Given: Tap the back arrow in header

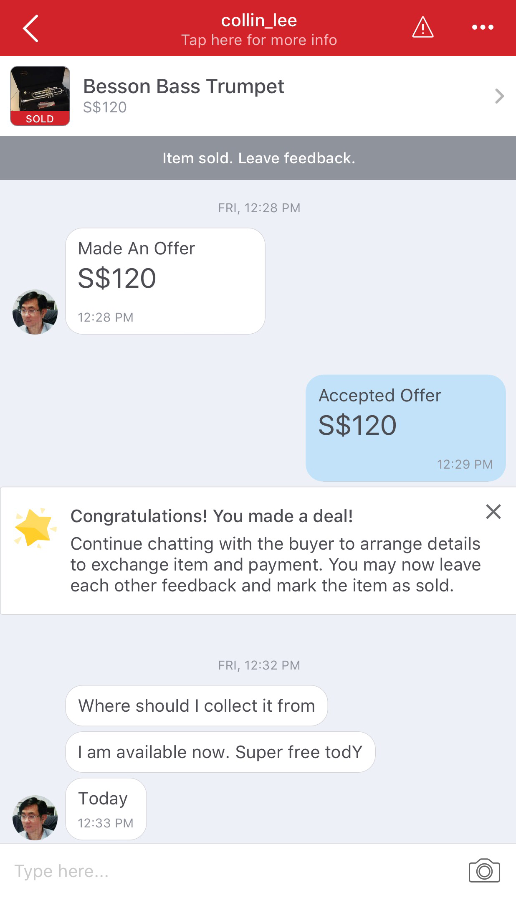Looking at the screenshot, I should [30, 28].
